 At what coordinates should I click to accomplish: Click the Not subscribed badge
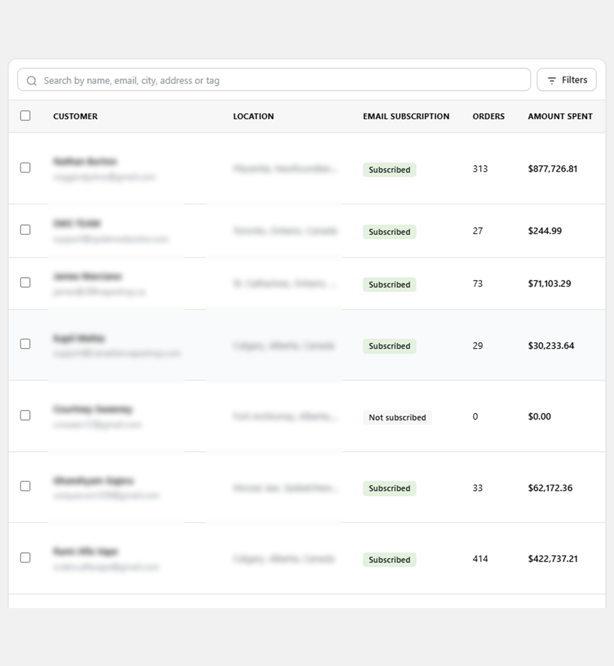pos(397,418)
